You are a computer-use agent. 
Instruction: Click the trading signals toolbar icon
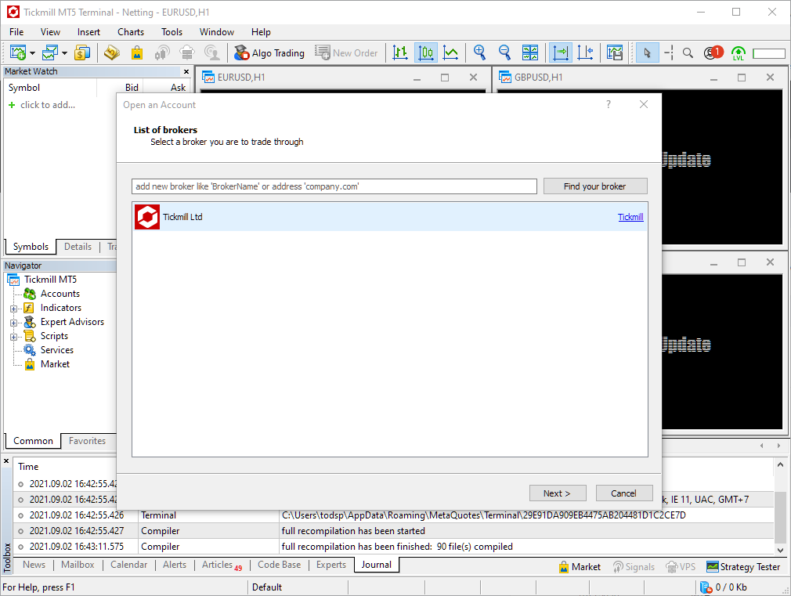[162, 52]
